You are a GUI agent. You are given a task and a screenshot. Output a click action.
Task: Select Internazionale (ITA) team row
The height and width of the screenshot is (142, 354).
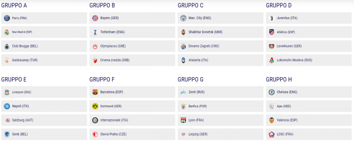(x=132, y=120)
